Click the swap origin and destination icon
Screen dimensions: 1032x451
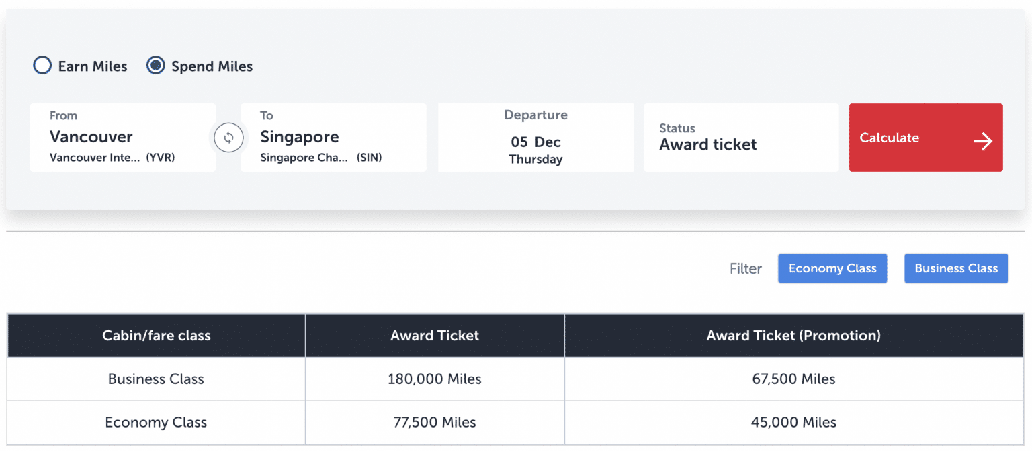(228, 138)
